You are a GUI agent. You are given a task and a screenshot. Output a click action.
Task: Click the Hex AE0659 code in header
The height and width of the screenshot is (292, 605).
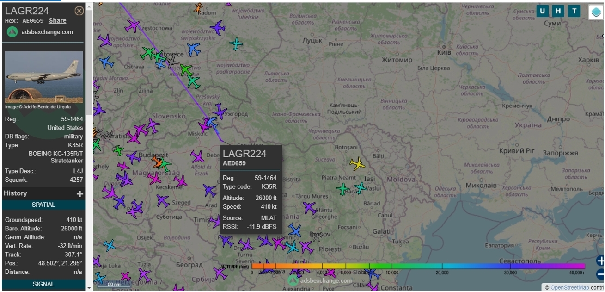[33, 20]
